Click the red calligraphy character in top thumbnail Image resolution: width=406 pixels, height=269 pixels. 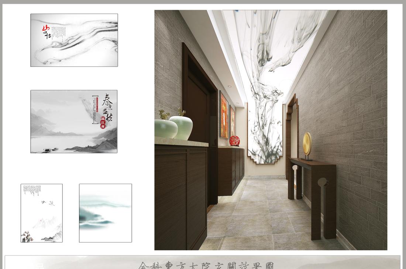pyautogui.click(x=45, y=28)
